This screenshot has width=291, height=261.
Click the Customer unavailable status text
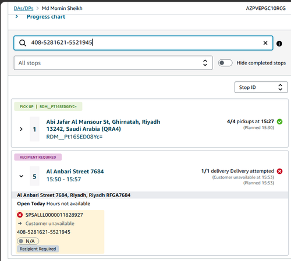(50, 223)
